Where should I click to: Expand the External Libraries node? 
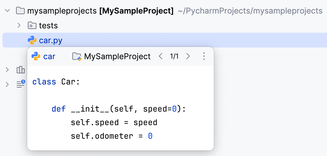click(8, 70)
